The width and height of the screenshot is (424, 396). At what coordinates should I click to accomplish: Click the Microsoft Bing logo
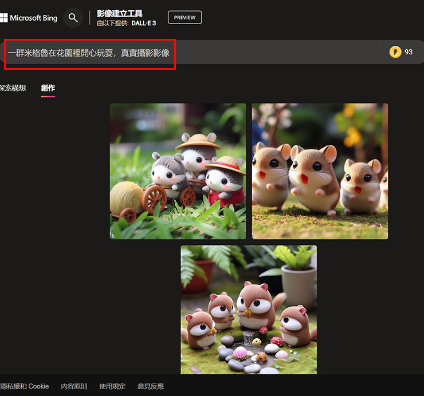29,18
